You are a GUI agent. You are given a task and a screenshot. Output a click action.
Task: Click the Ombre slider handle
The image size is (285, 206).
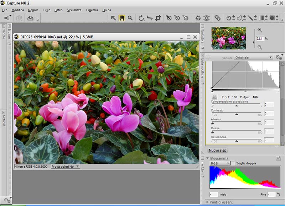[x=212, y=132]
